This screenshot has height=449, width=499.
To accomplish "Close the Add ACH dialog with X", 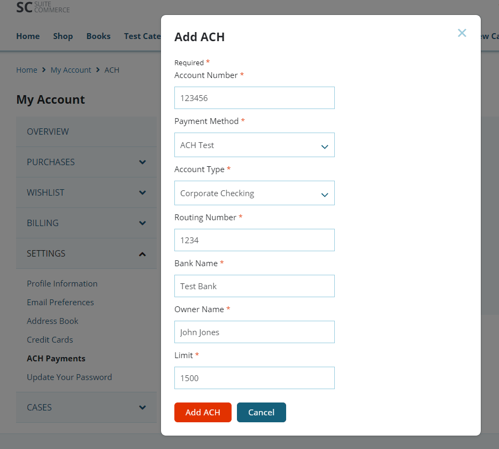I will coord(462,33).
